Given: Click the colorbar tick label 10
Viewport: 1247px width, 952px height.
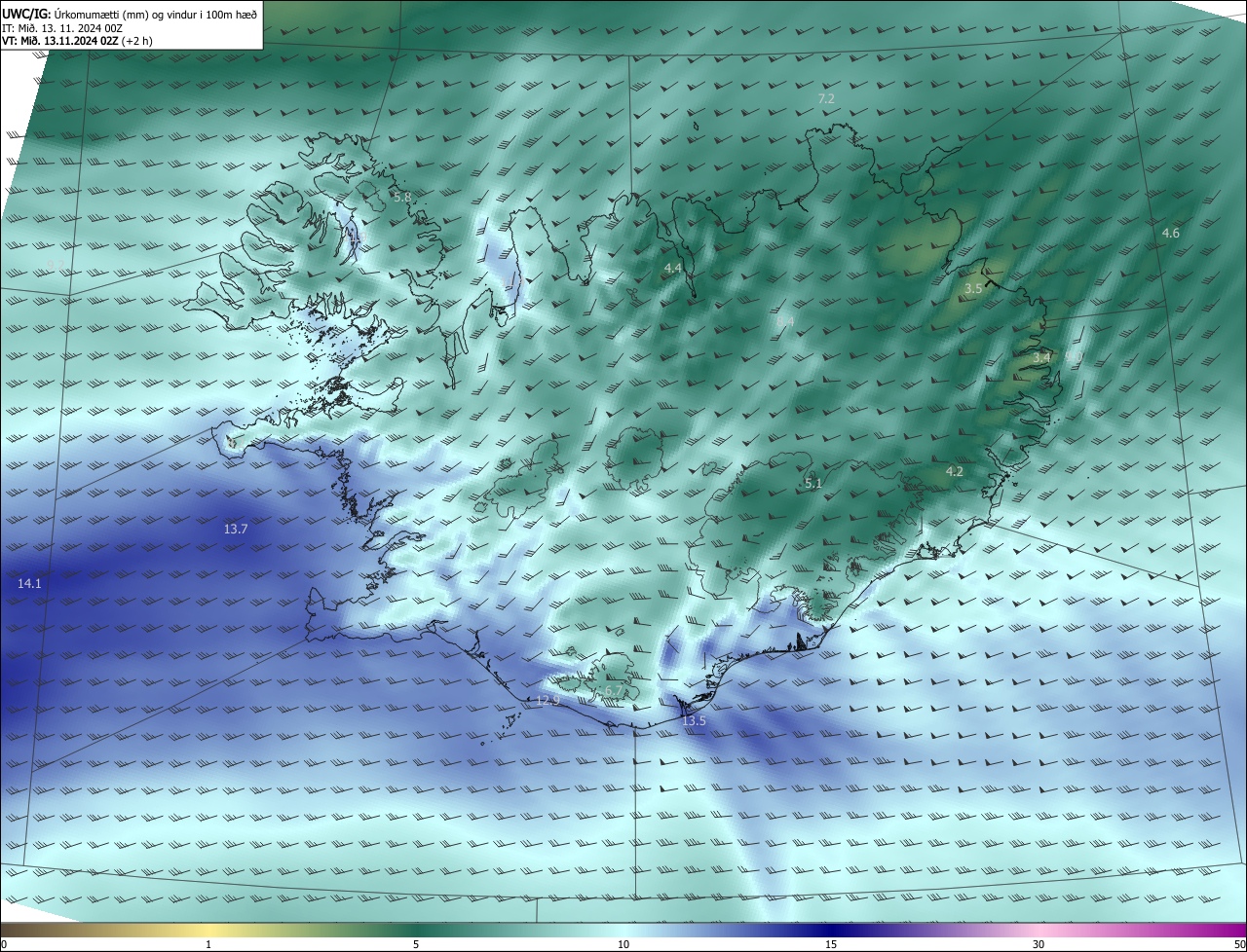Looking at the screenshot, I should 623,945.
